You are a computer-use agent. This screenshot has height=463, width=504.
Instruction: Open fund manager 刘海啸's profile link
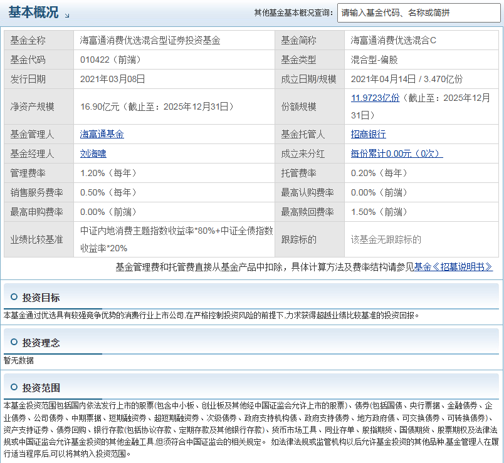93,153
